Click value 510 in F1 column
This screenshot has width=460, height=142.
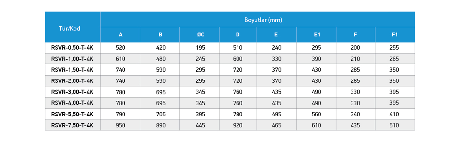click(x=394, y=125)
